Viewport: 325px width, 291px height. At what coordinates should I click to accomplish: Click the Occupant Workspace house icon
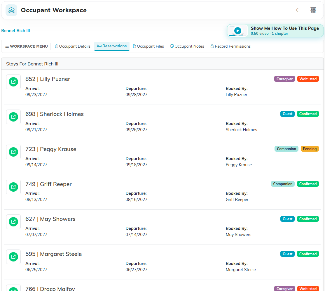coord(11,10)
